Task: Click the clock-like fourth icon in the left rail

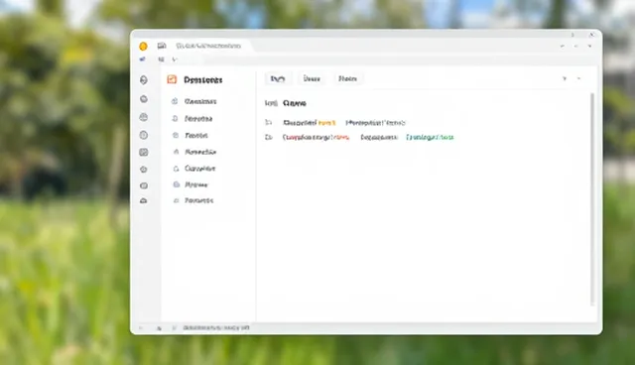Action: pyautogui.click(x=143, y=135)
